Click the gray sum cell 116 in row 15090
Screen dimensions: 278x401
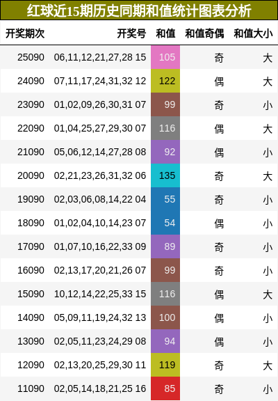tap(165, 294)
